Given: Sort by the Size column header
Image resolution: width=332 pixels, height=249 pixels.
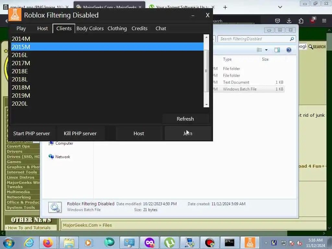Looking at the screenshot, I should tap(265, 59).
